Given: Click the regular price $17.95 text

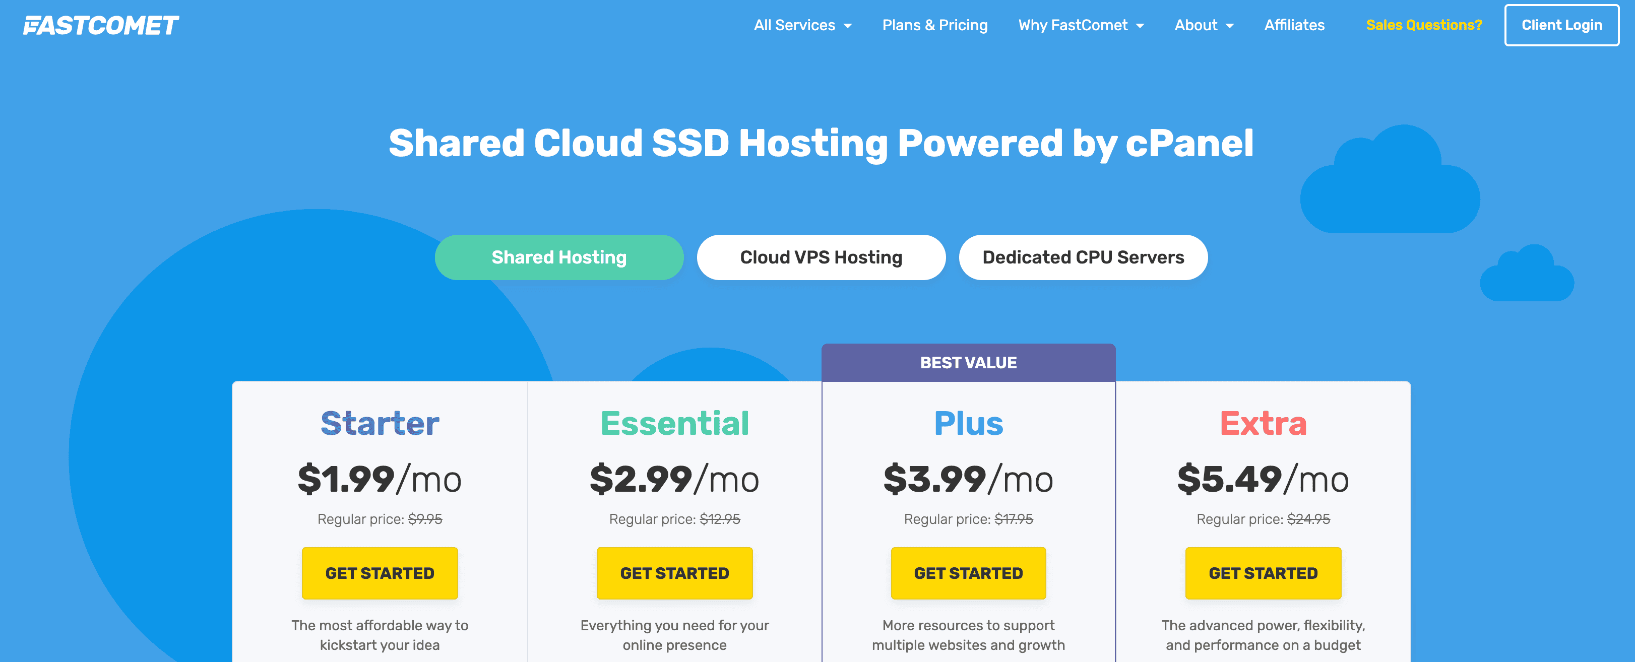Looking at the screenshot, I should [x=1014, y=519].
